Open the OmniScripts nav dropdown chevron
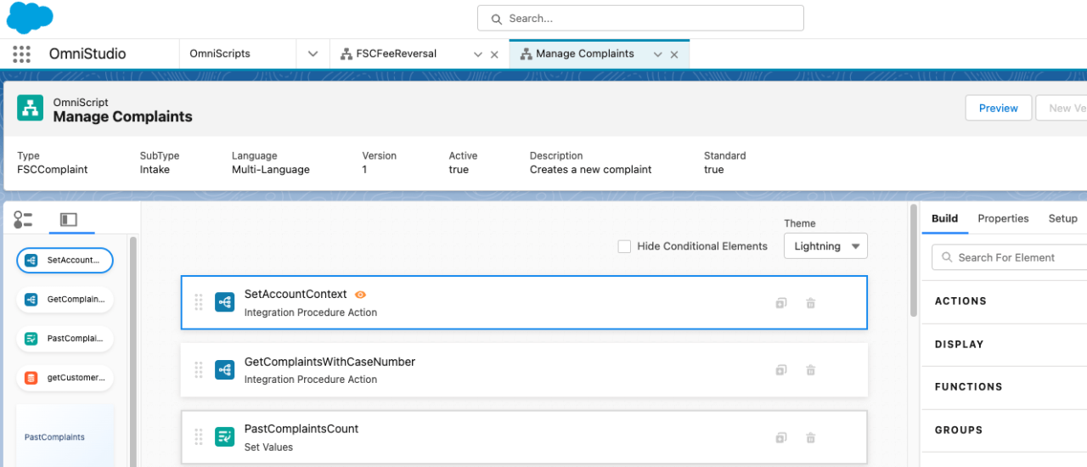Viewport: 1087px width, 467px height. pyautogui.click(x=313, y=53)
